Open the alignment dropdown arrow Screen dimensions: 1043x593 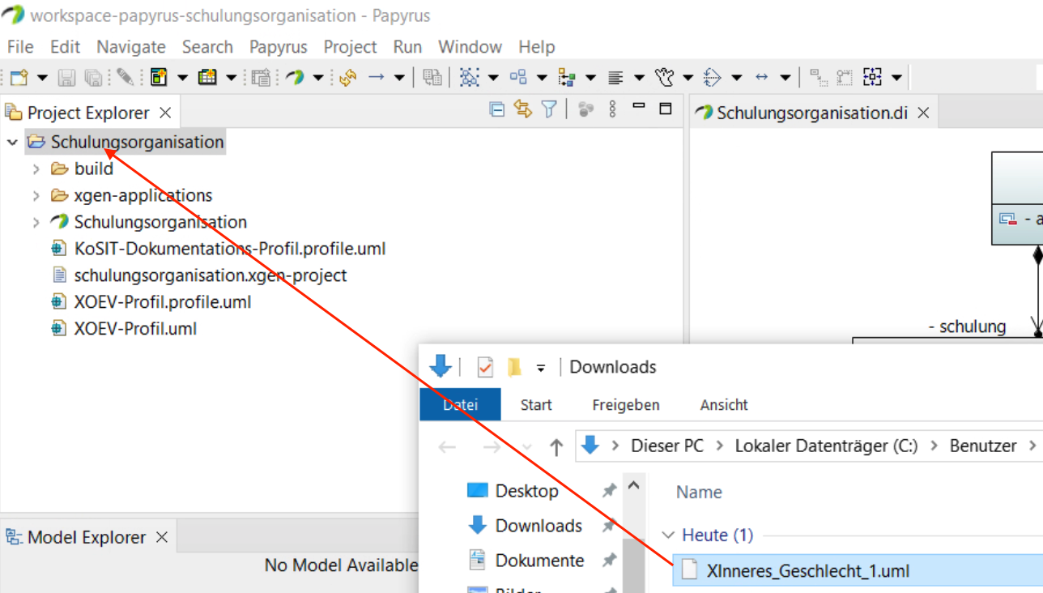(639, 78)
